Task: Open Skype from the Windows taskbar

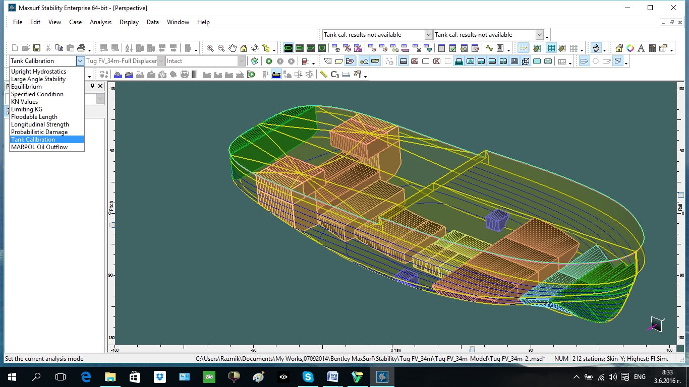Action: pyautogui.click(x=308, y=377)
